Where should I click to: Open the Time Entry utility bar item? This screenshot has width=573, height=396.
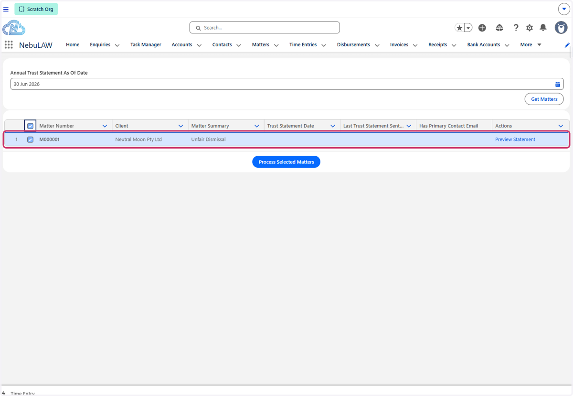coord(19,393)
